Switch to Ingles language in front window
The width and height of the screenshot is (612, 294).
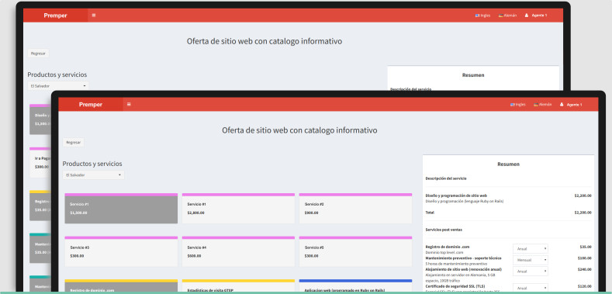tap(517, 105)
